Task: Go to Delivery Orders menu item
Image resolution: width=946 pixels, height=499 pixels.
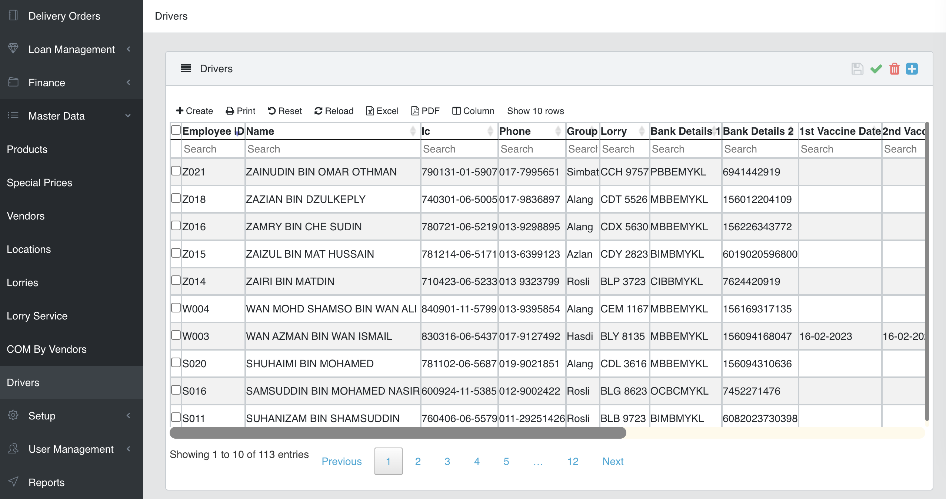Action: click(64, 16)
